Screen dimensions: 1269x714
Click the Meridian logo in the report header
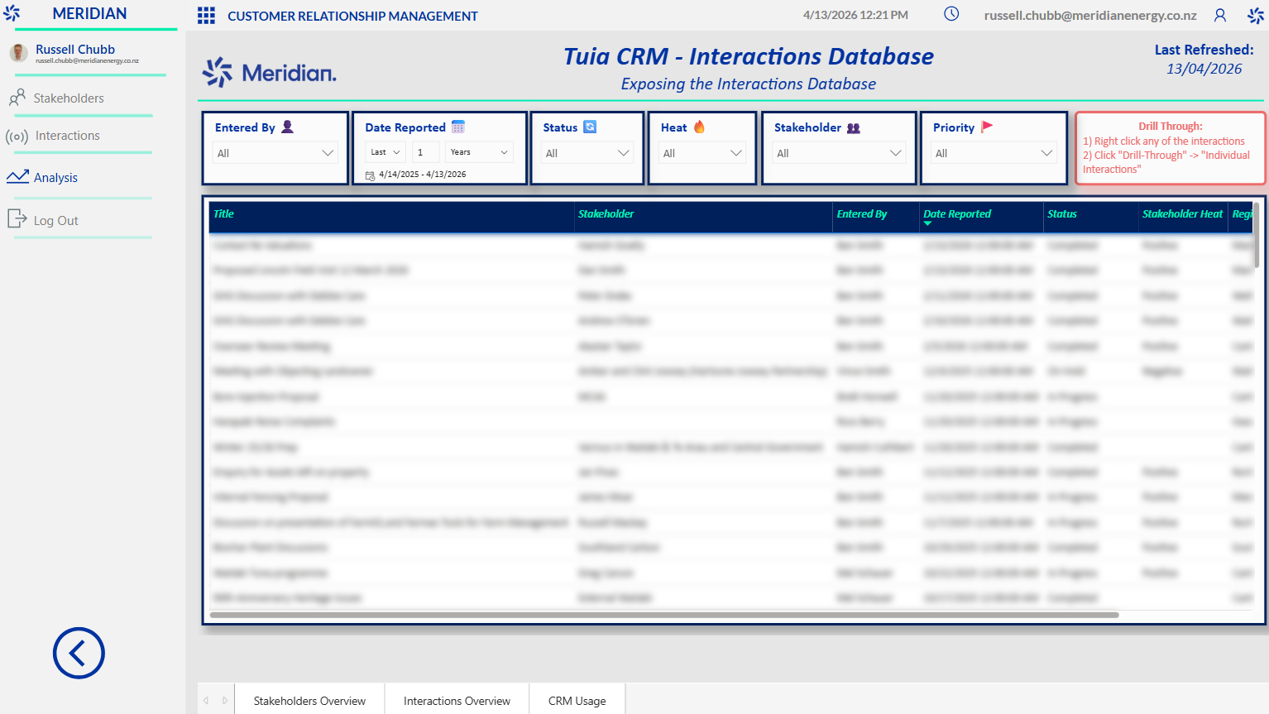pos(270,72)
